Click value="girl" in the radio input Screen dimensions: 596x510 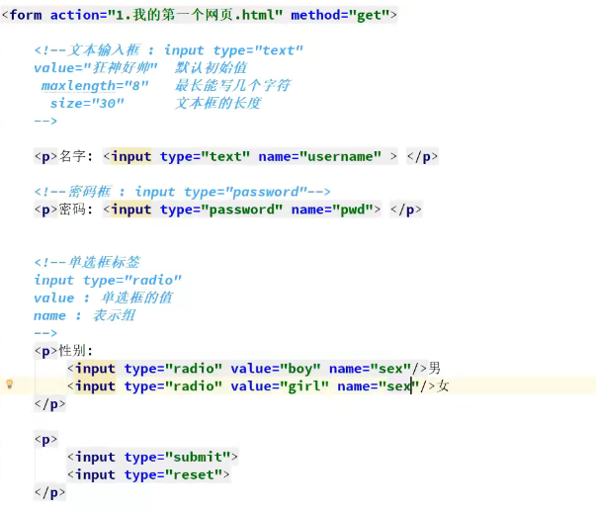coord(280,386)
